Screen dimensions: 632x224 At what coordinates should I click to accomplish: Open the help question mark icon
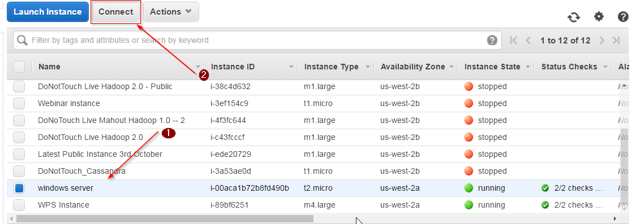pos(623,17)
